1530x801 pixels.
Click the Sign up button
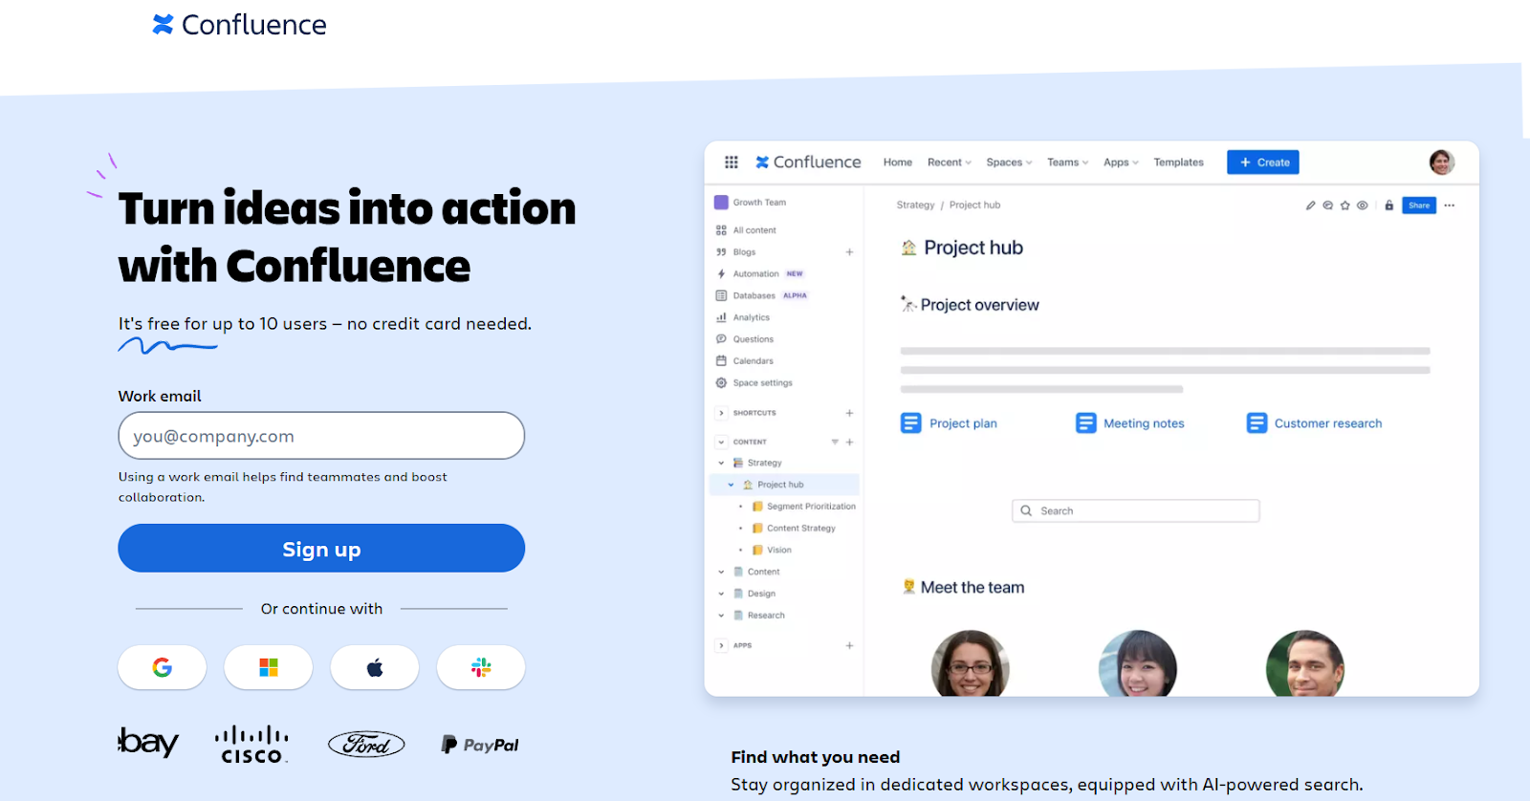click(321, 549)
